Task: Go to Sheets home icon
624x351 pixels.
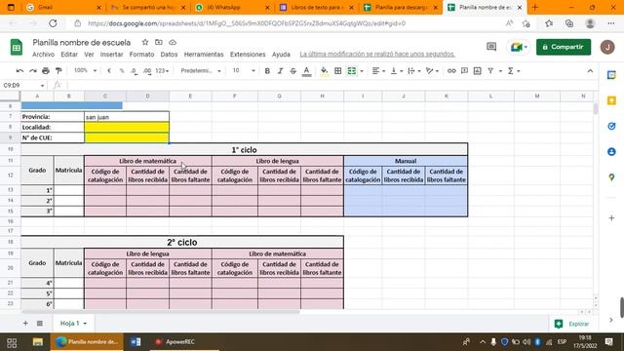Action: point(17,48)
